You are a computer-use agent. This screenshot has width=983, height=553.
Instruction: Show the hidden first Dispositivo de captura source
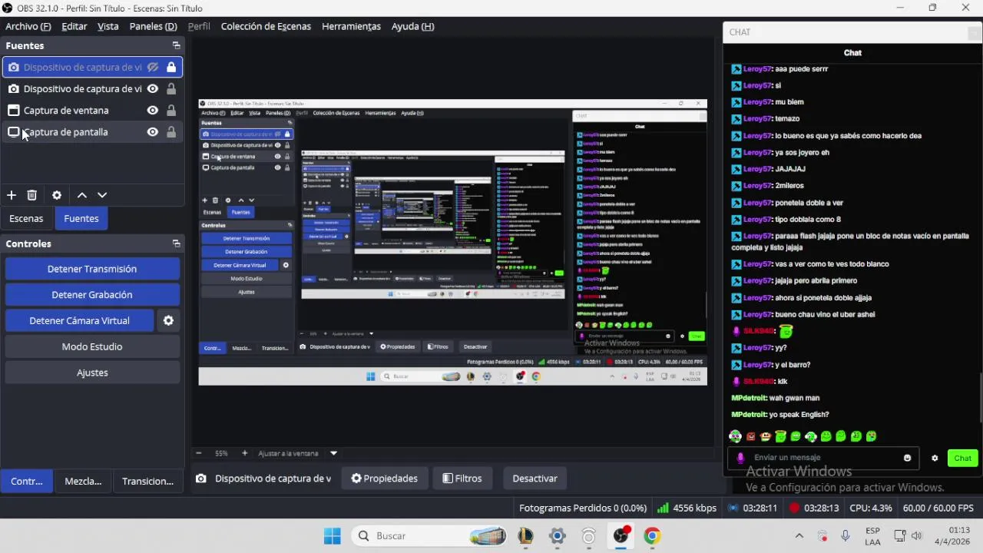click(153, 67)
